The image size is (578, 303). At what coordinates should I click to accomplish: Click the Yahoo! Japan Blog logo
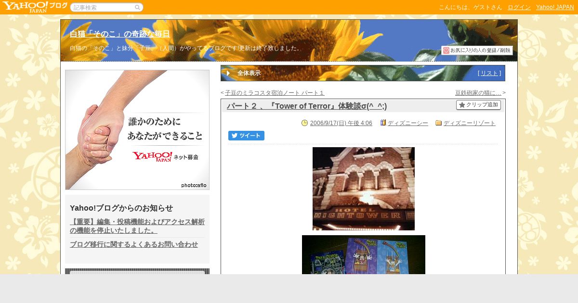tap(34, 7)
